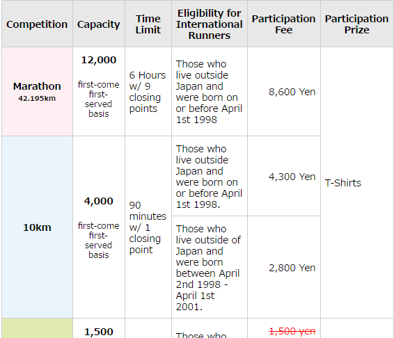This screenshot has width=394, height=338.
Task: Click the Marathon 42.195km cell
Action: 37,91
